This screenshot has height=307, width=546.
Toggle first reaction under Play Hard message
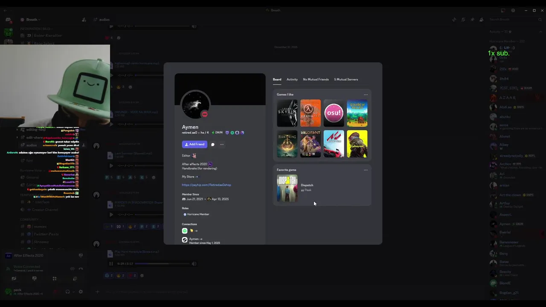(109, 275)
